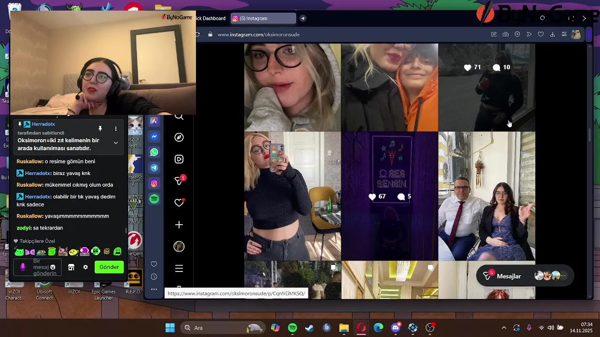
Task: Open Spotify in Opera sidebar
Action: click(154, 199)
